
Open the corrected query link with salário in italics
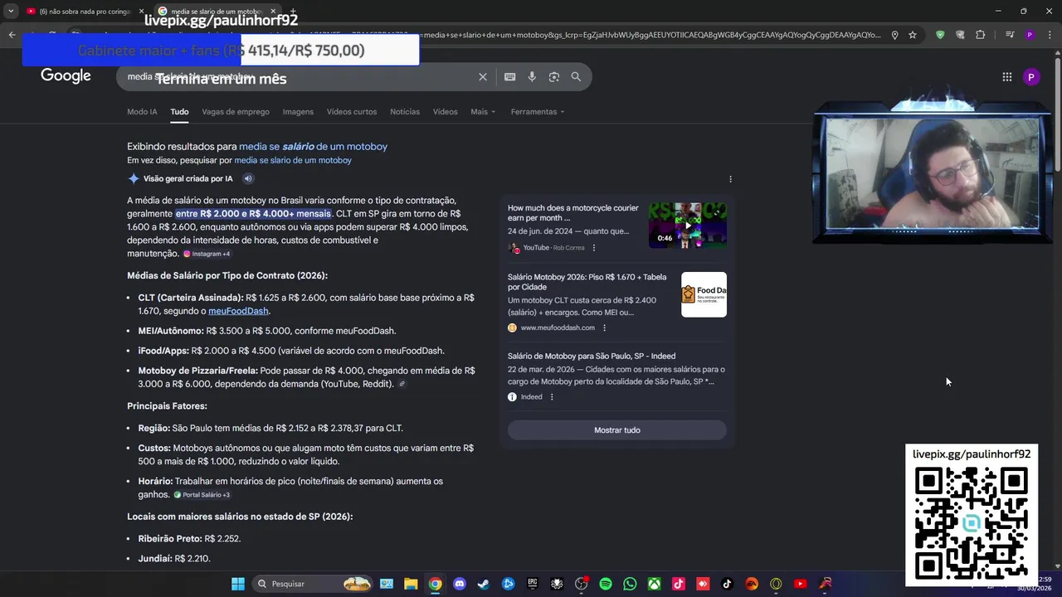tap(313, 147)
